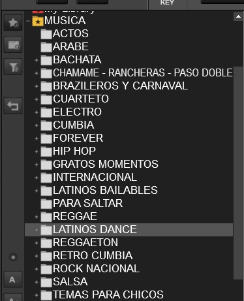Click the vertical scrollbar thumb
This screenshot has width=244, height=301.
pyautogui.click(x=238, y=173)
